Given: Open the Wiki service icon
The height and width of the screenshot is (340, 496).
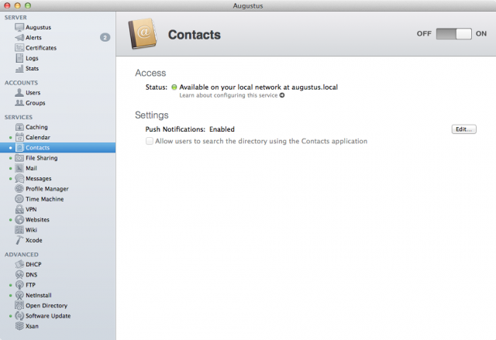Looking at the screenshot, I should coord(19,230).
